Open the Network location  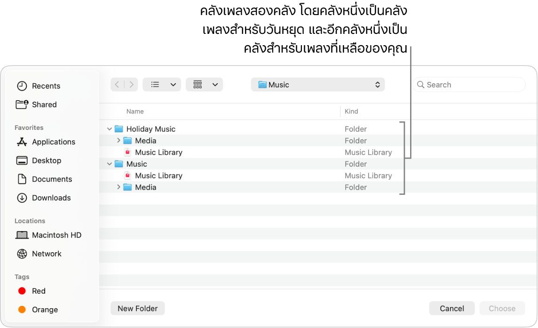click(x=47, y=253)
